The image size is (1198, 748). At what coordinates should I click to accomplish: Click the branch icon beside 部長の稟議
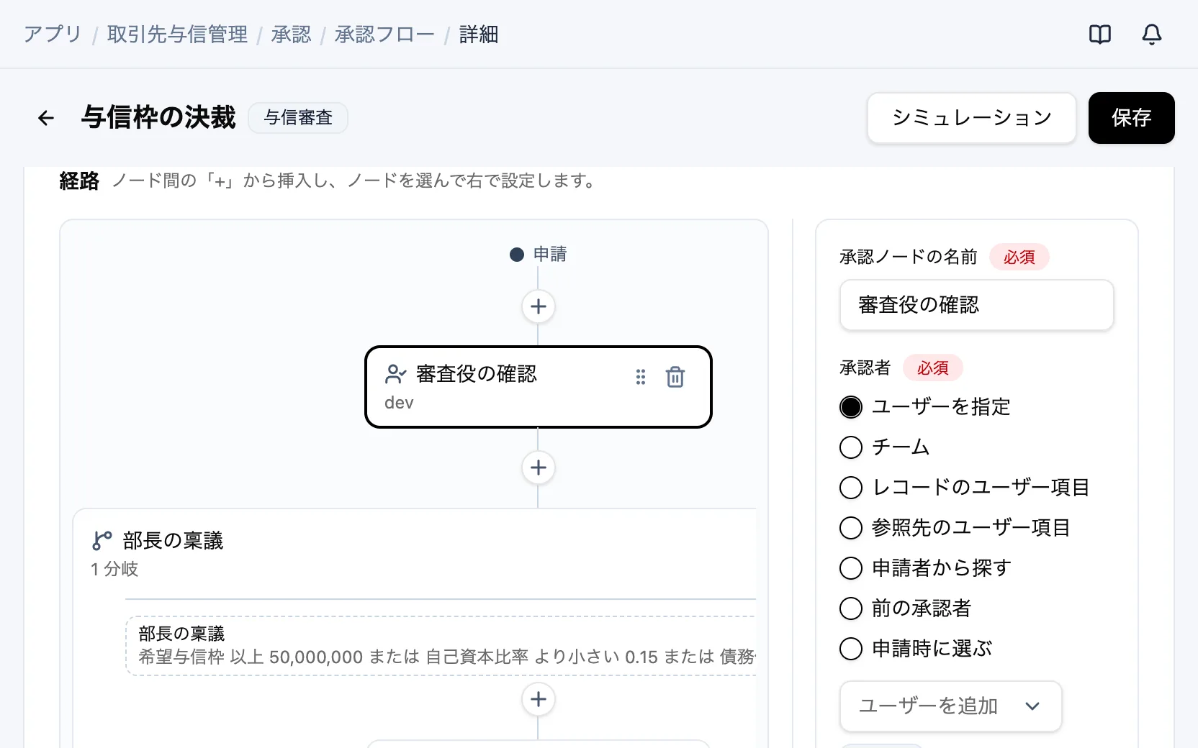point(102,541)
